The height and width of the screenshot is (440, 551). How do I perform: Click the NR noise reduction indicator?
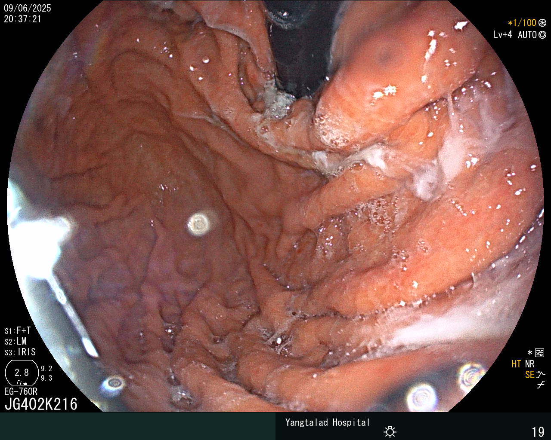coord(530,364)
